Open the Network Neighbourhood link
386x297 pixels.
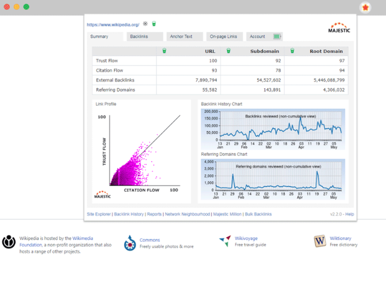[x=187, y=214]
